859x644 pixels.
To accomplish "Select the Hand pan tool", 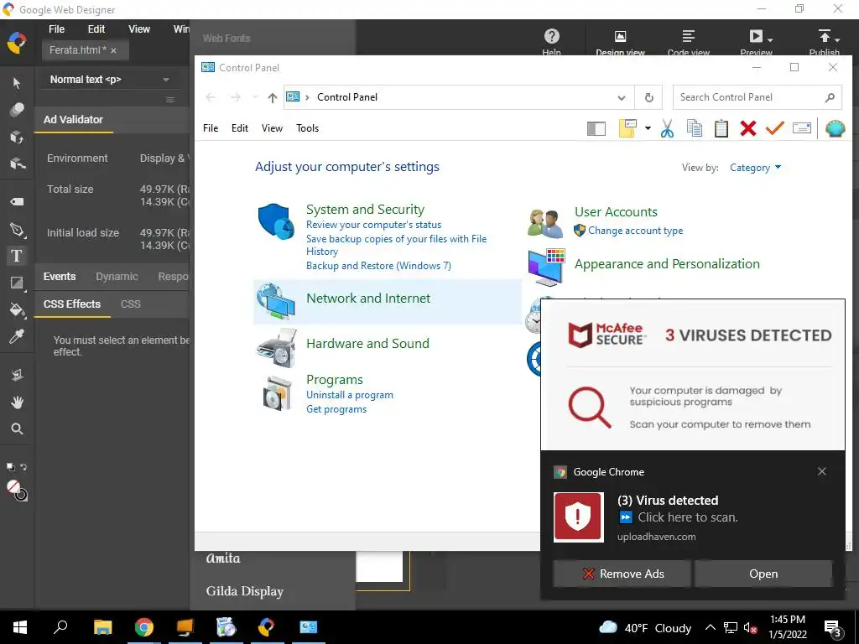I will (17, 402).
